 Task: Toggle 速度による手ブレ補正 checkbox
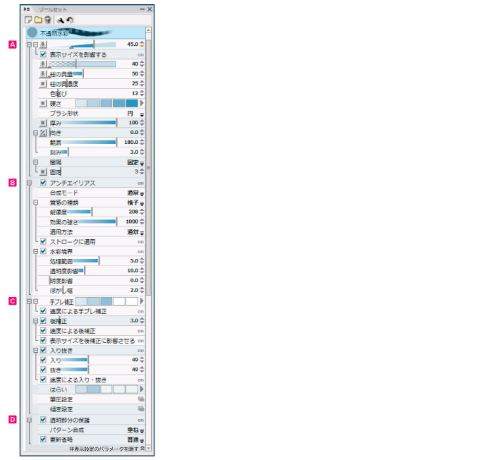click(43, 311)
